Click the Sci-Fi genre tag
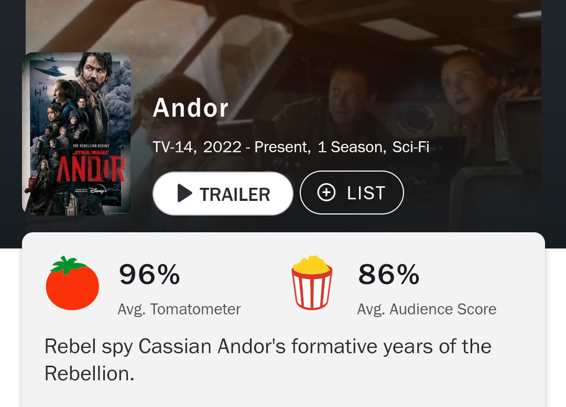This screenshot has width=566, height=407. [x=411, y=147]
